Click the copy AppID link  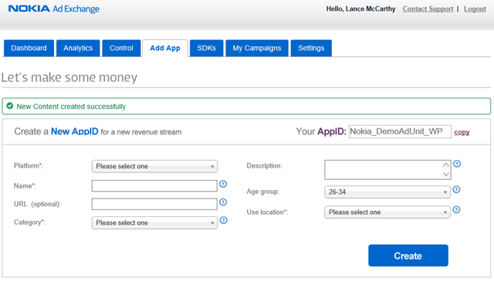(x=462, y=132)
